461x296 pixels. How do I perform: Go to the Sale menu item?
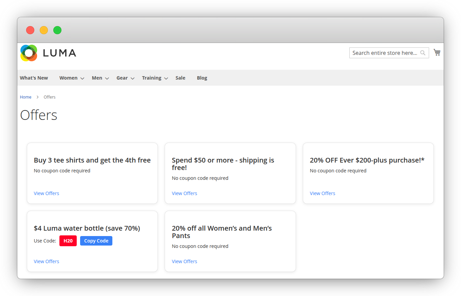point(180,78)
